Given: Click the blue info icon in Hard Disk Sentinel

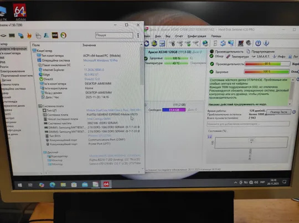Looking at the screenshot, I should [x=266, y=44].
